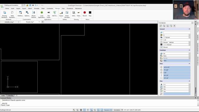
Task: Click the first selection-filter icon in Properties
Action: pyautogui.click(x=161, y=26)
